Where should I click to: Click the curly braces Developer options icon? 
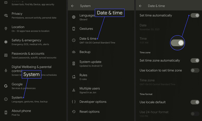[x=74, y=102]
